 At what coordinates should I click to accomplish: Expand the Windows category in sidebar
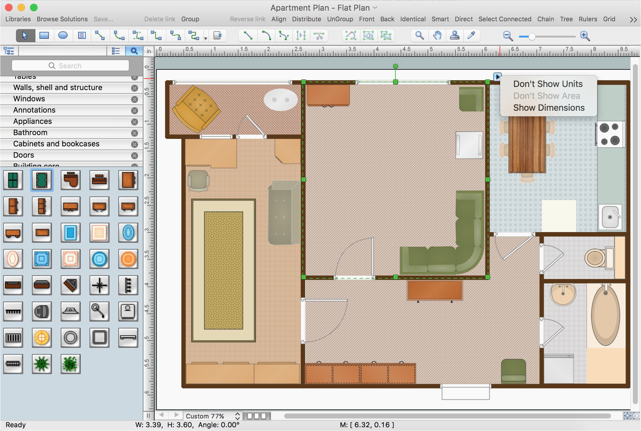[28, 99]
